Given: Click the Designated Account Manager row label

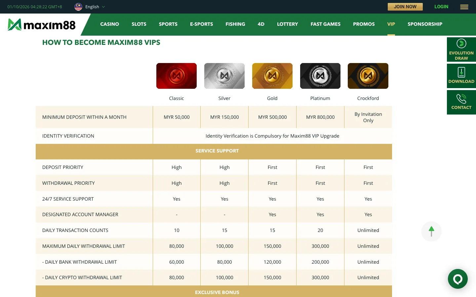Looking at the screenshot, I should tap(80, 214).
